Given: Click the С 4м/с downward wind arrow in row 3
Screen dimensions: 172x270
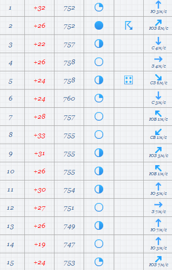Looking at the screenshot, I should 158,41.
